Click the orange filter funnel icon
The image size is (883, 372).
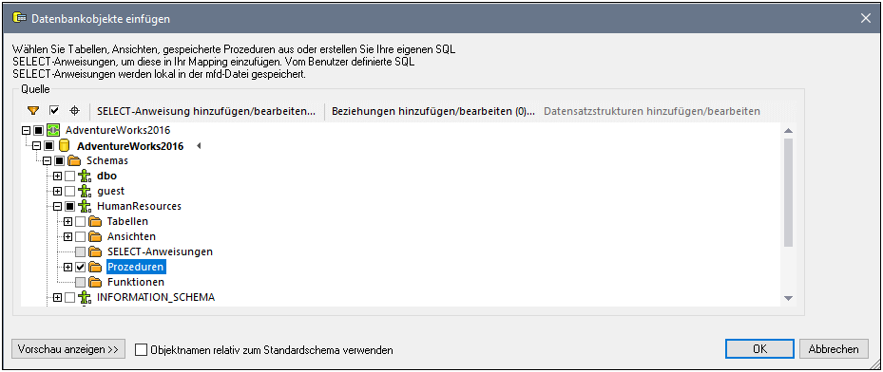pyautogui.click(x=33, y=111)
